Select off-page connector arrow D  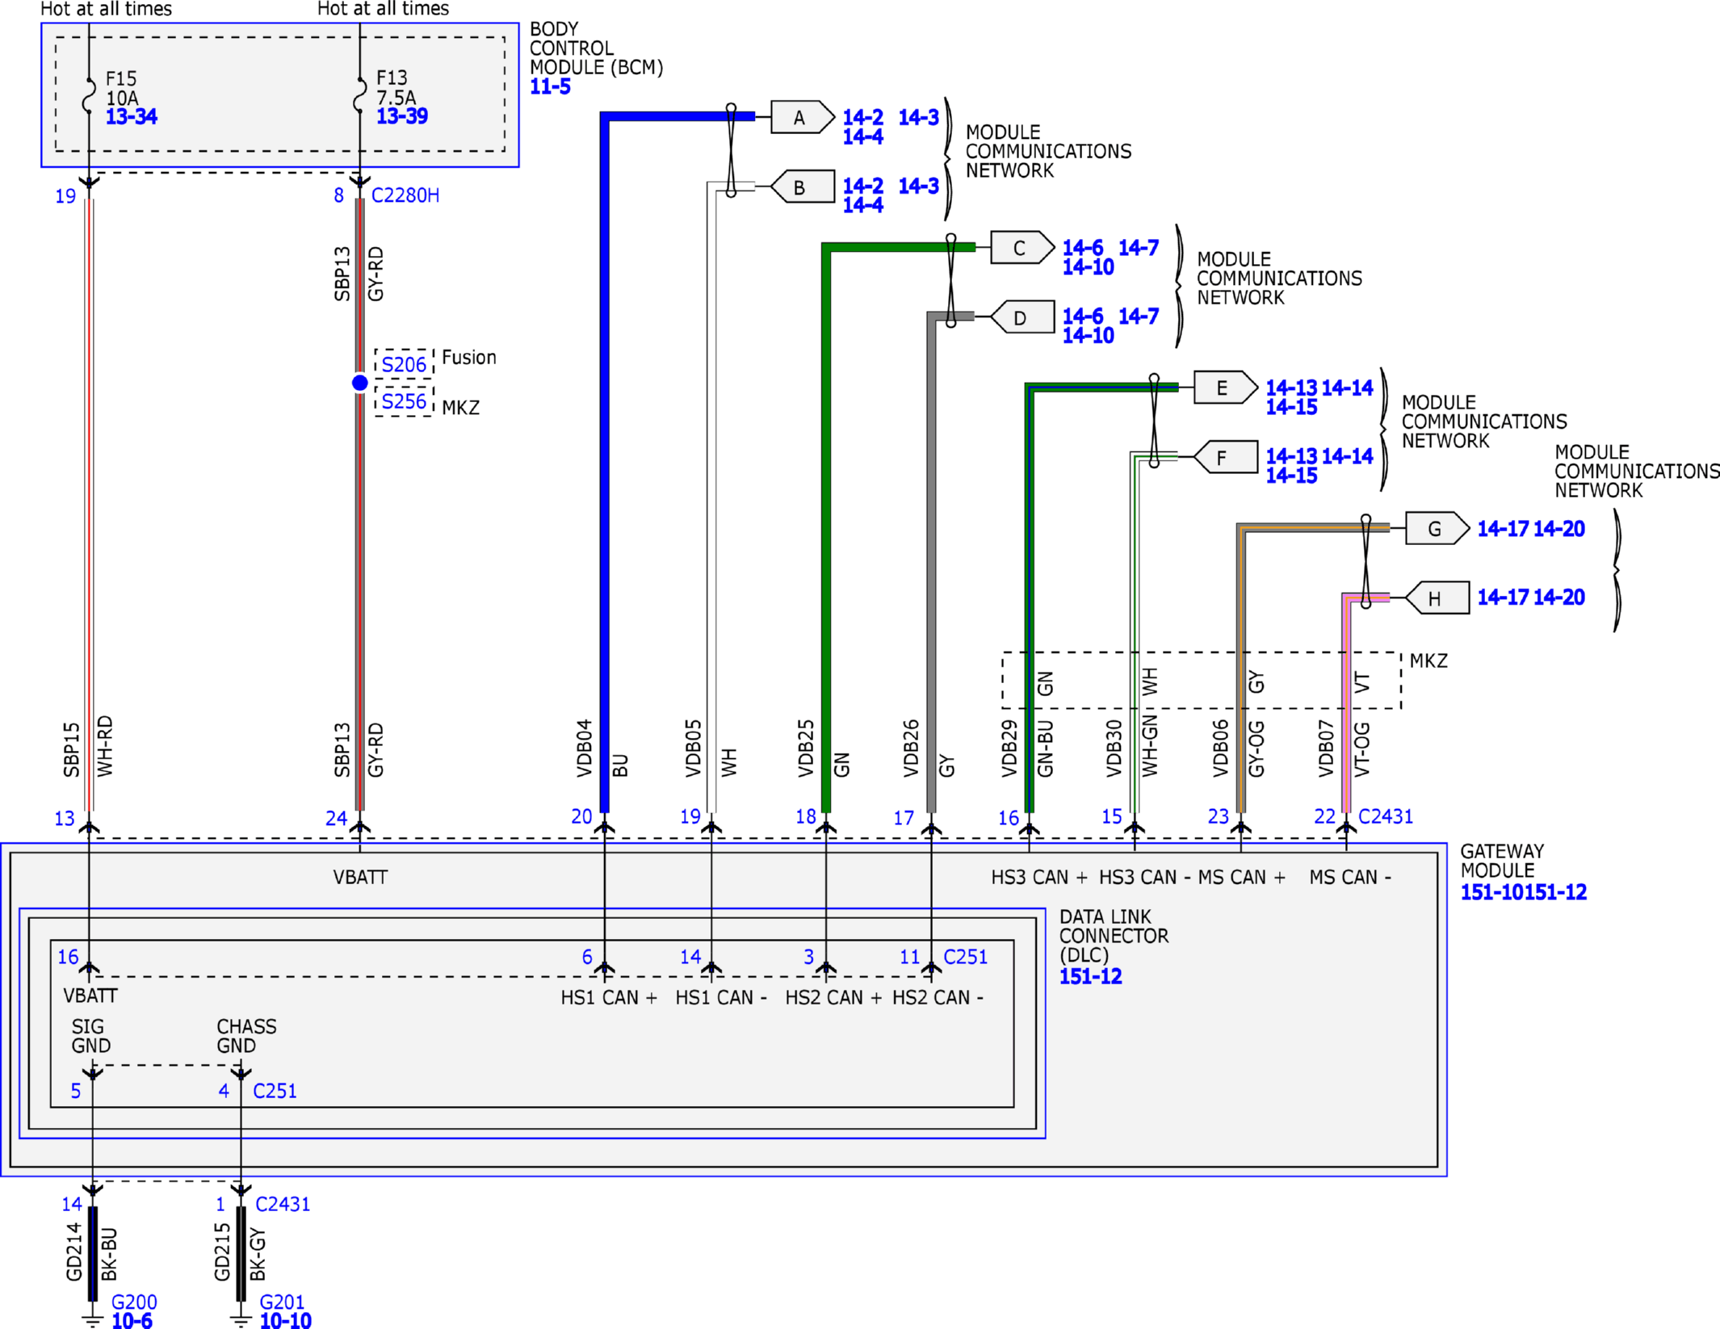pos(1022,317)
